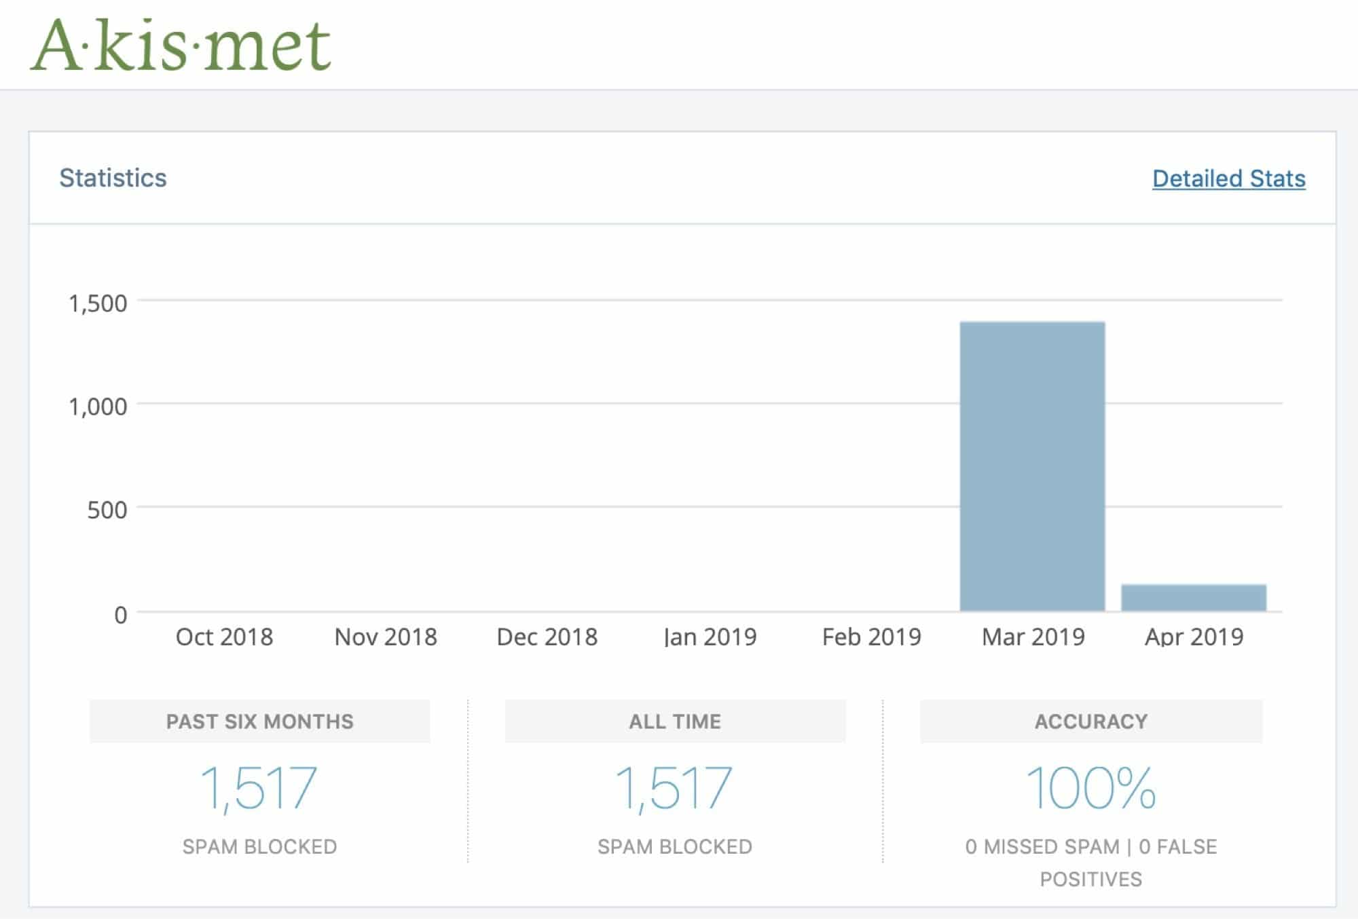
Task: Open the Detailed Stats link
Action: (1229, 179)
